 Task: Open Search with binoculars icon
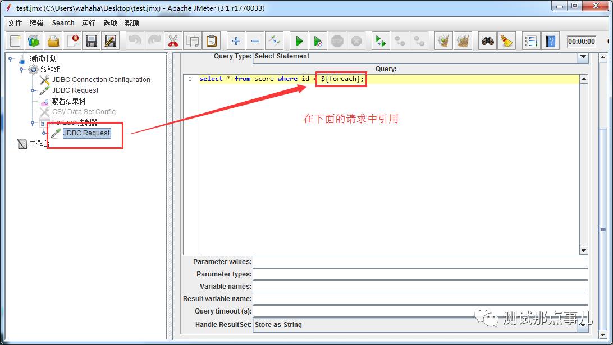point(487,40)
